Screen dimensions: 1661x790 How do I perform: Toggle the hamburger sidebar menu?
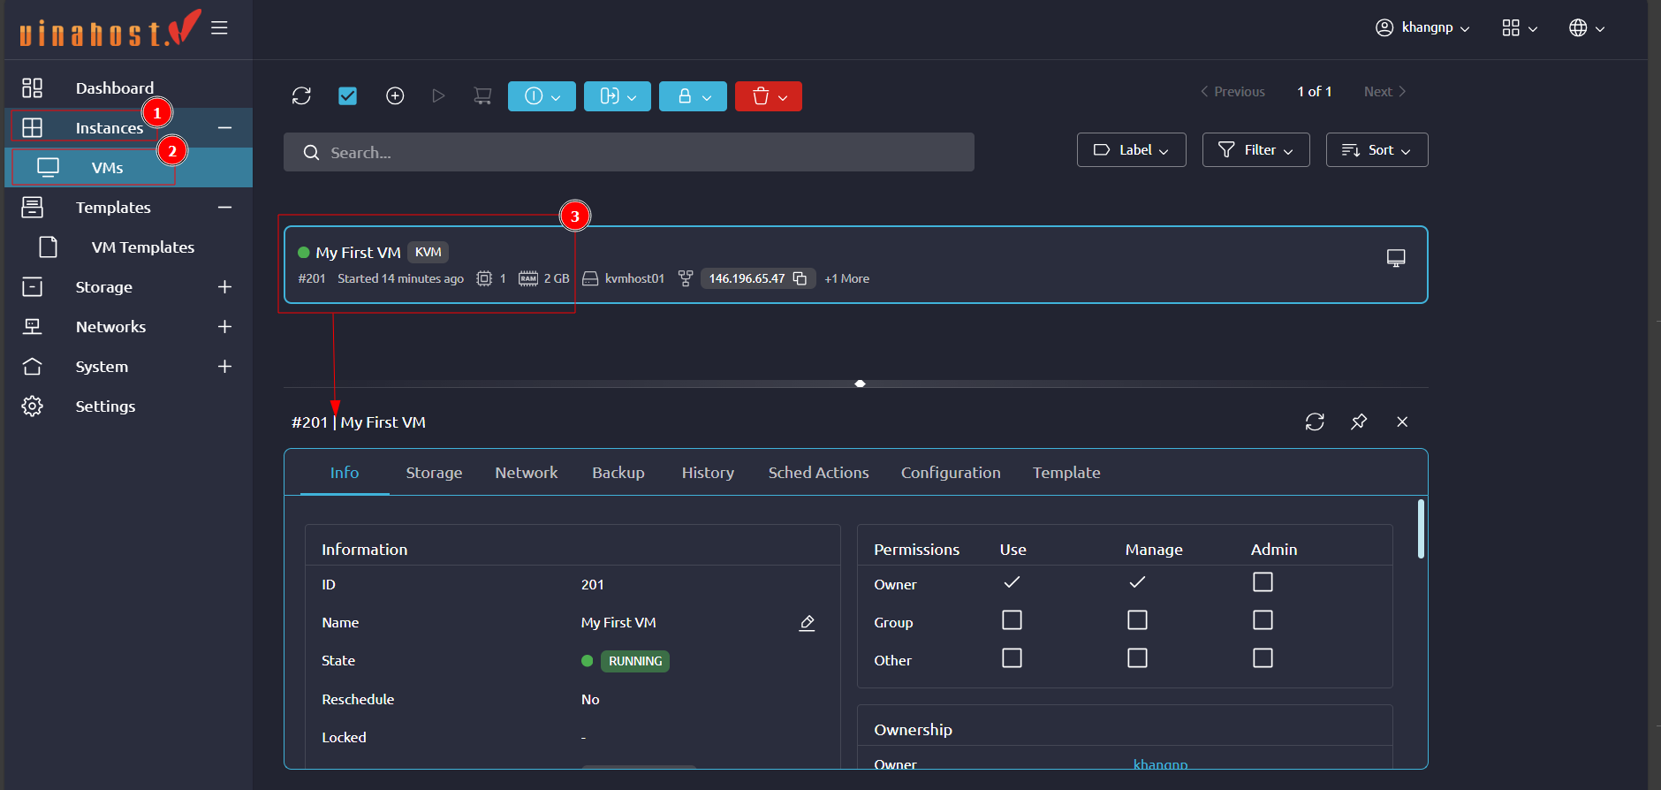[x=220, y=28]
